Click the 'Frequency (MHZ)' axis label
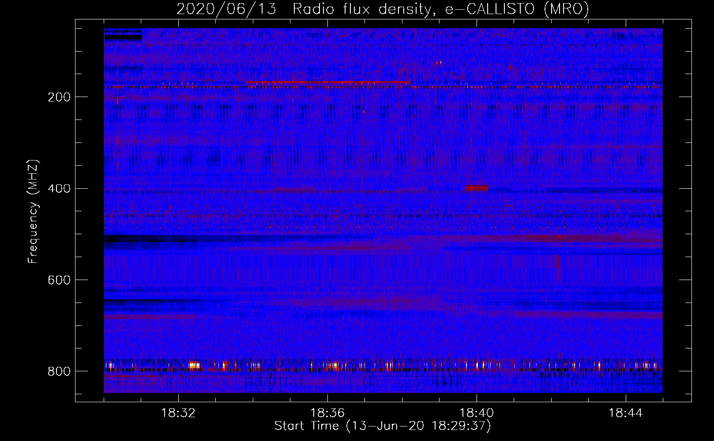This screenshot has width=714, height=441. [33, 211]
